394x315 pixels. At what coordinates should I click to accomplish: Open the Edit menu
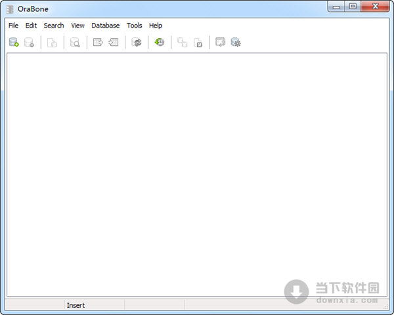[31, 26]
